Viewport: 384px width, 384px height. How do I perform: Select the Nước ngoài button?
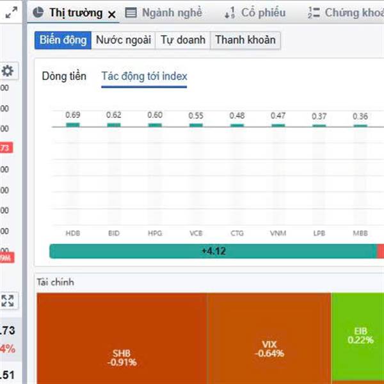(124, 40)
